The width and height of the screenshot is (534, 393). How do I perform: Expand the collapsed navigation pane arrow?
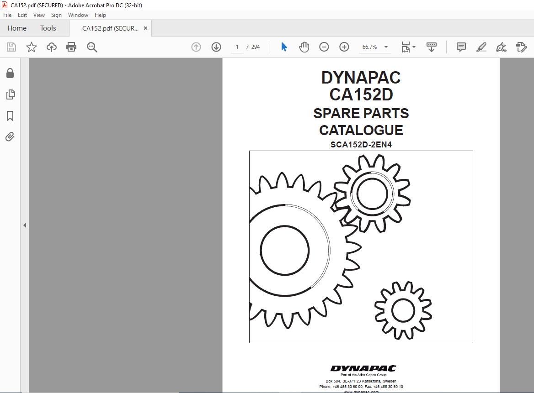click(x=25, y=225)
